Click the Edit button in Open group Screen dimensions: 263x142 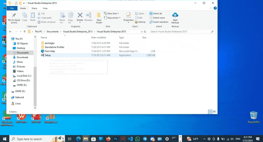[x=139, y=18]
